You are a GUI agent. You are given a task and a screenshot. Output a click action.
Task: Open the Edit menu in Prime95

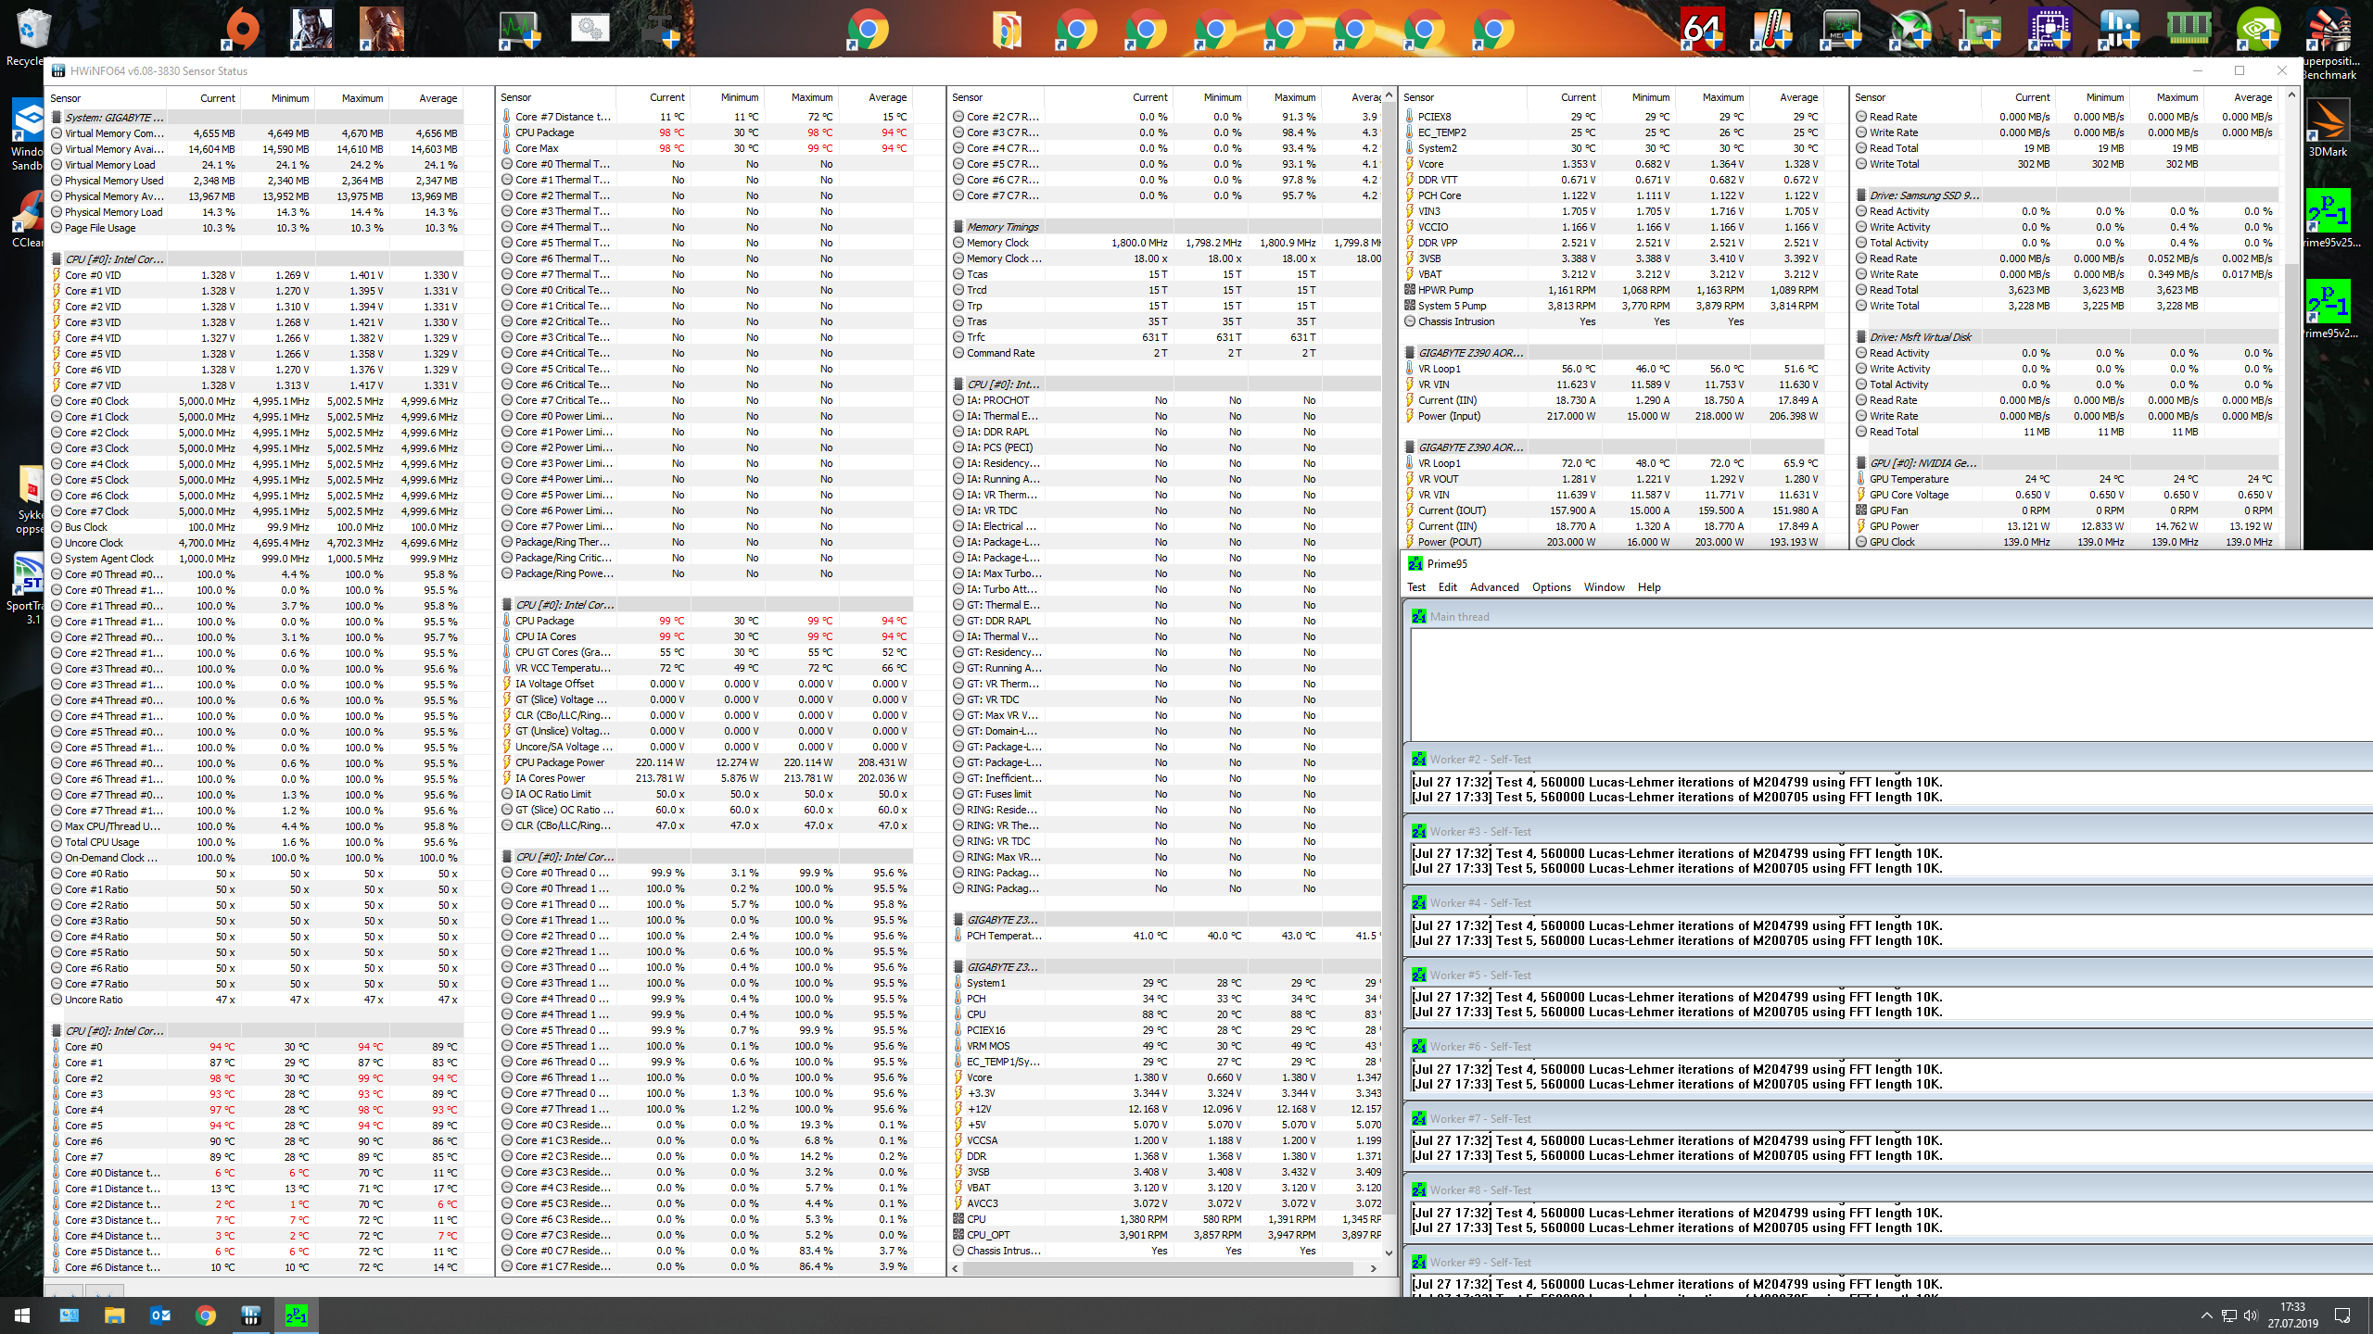pos(1447,587)
